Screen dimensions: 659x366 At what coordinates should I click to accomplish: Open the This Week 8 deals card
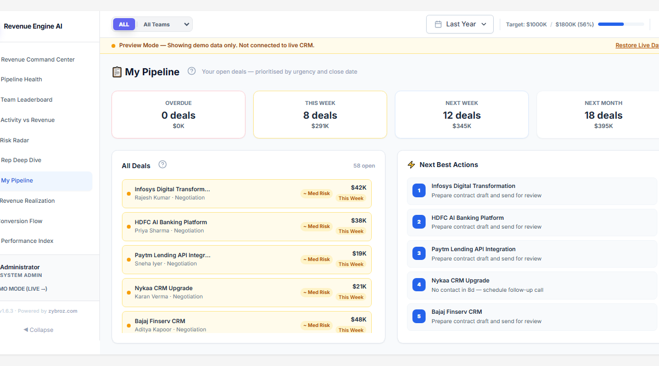point(320,114)
